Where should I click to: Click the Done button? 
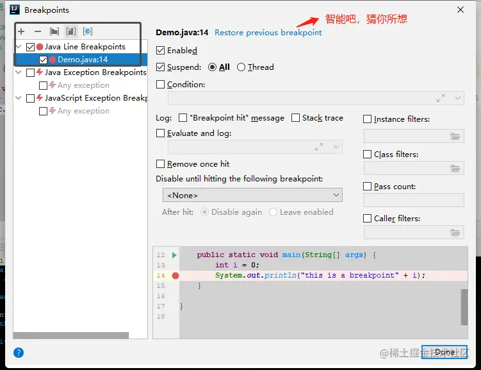click(x=444, y=352)
